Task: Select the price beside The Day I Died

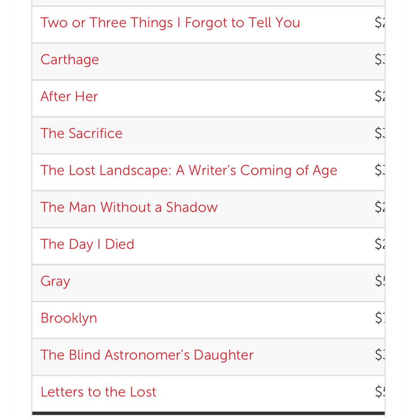Action: pyautogui.click(x=380, y=244)
